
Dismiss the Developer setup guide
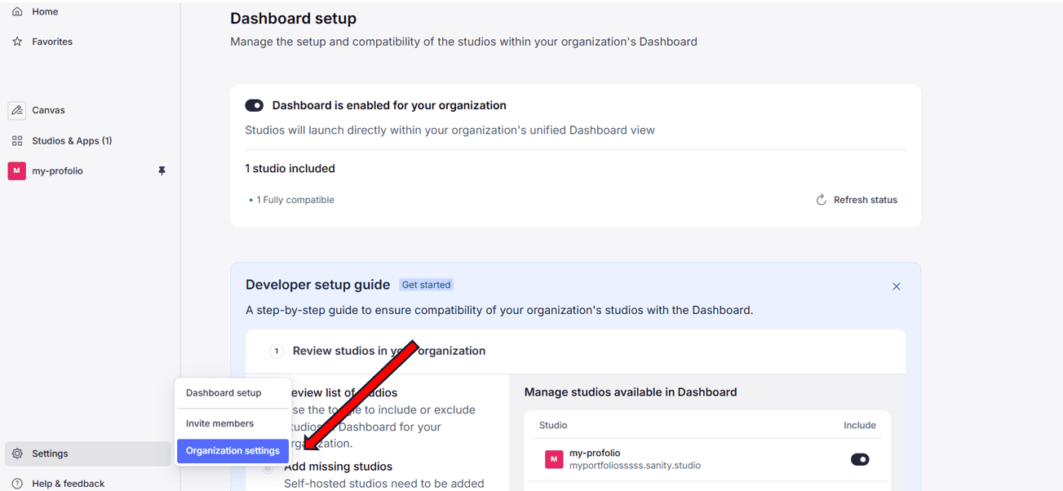(896, 286)
